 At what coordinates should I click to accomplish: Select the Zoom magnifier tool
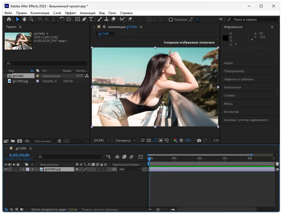(31, 19)
